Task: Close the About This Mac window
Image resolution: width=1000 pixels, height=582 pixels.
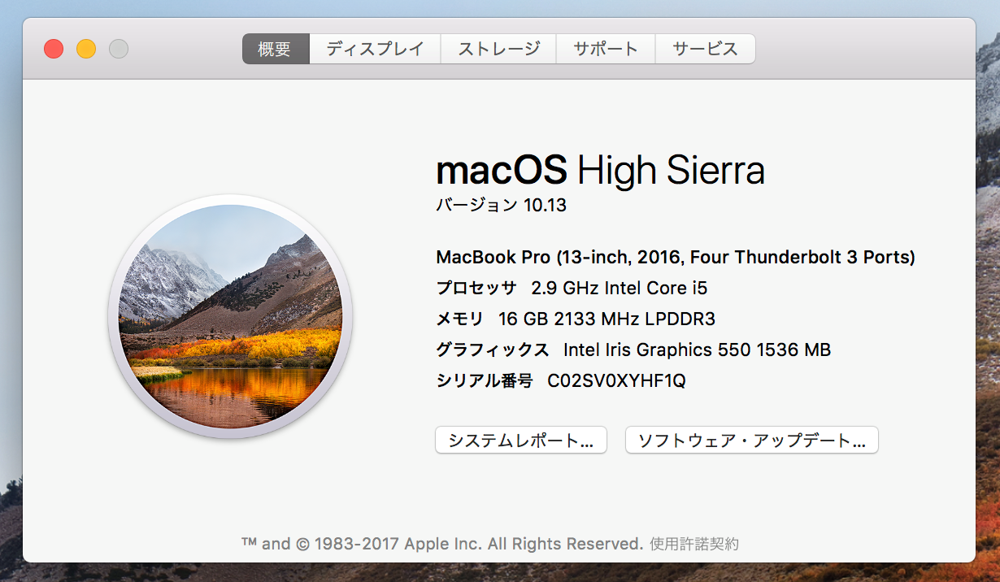Action: [x=54, y=49]
